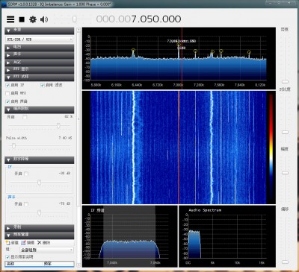Enable IF noise reduction checkbox near -30 dB
The width and height of the screenshot is (299, 272).
(x=26, y=174)
